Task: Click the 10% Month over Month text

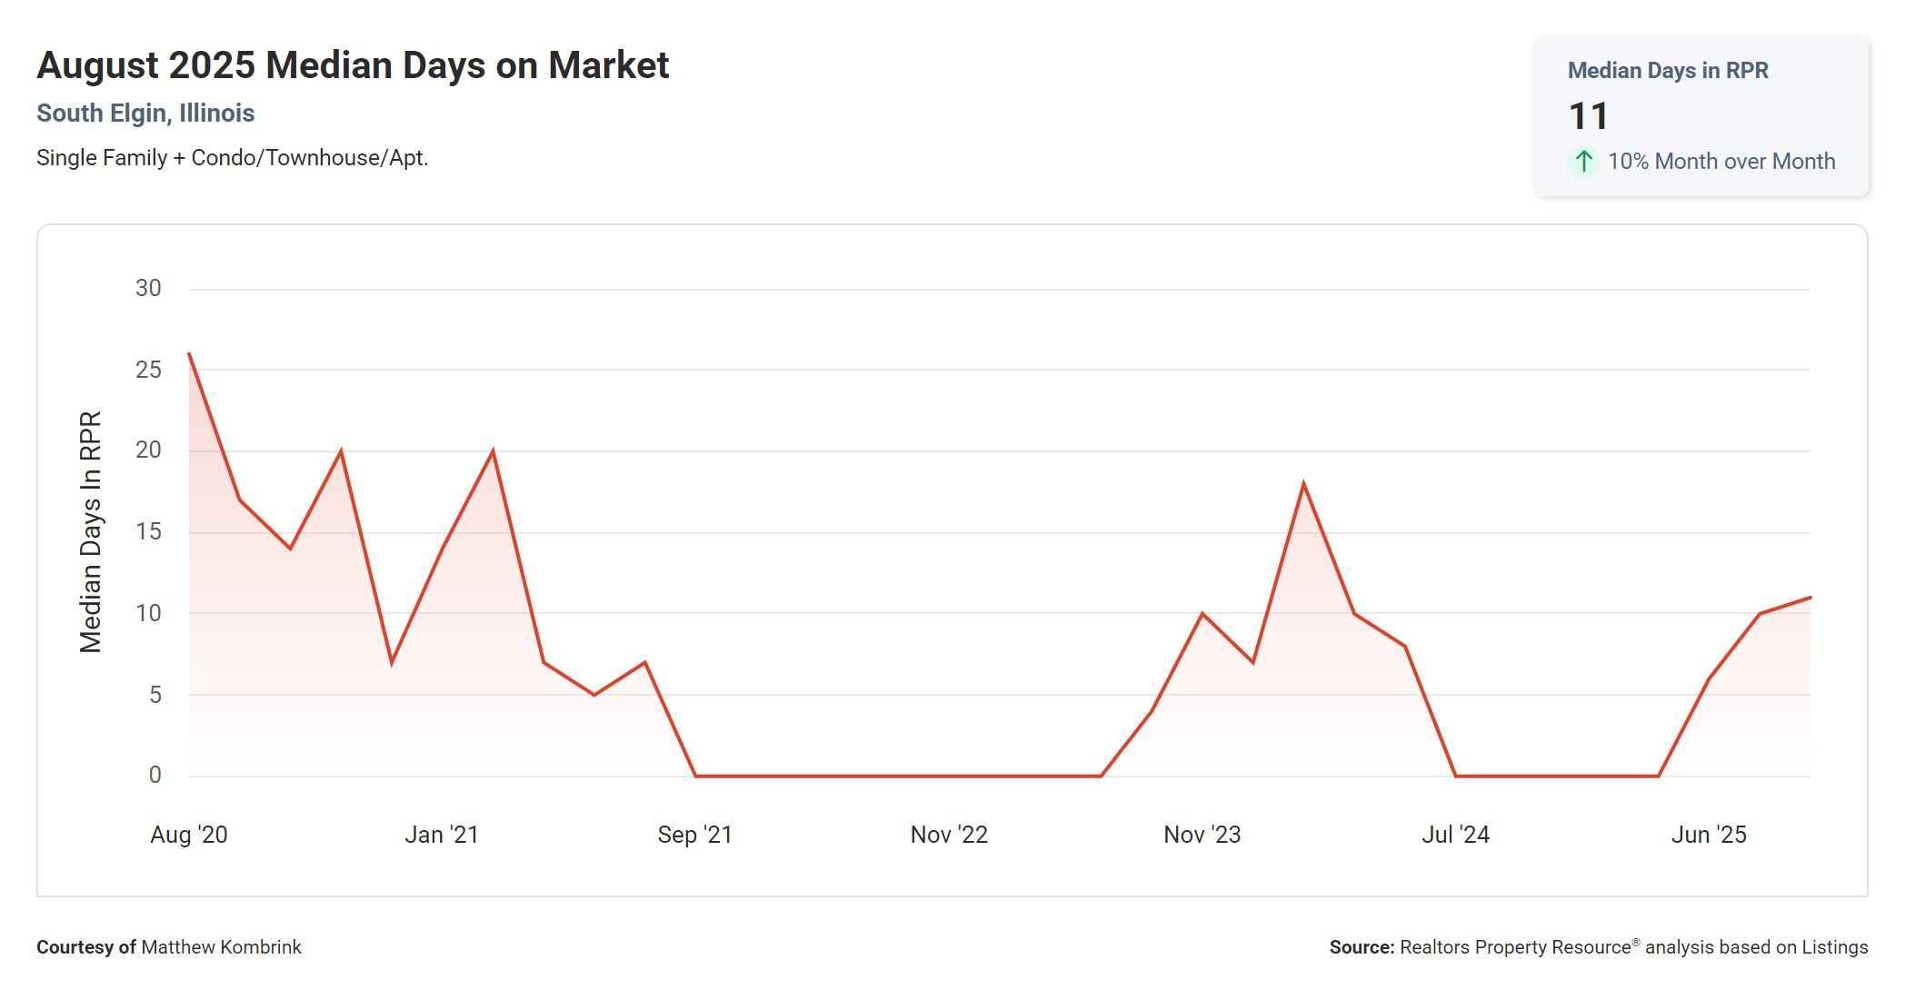Action: (x=1720, y=162)
